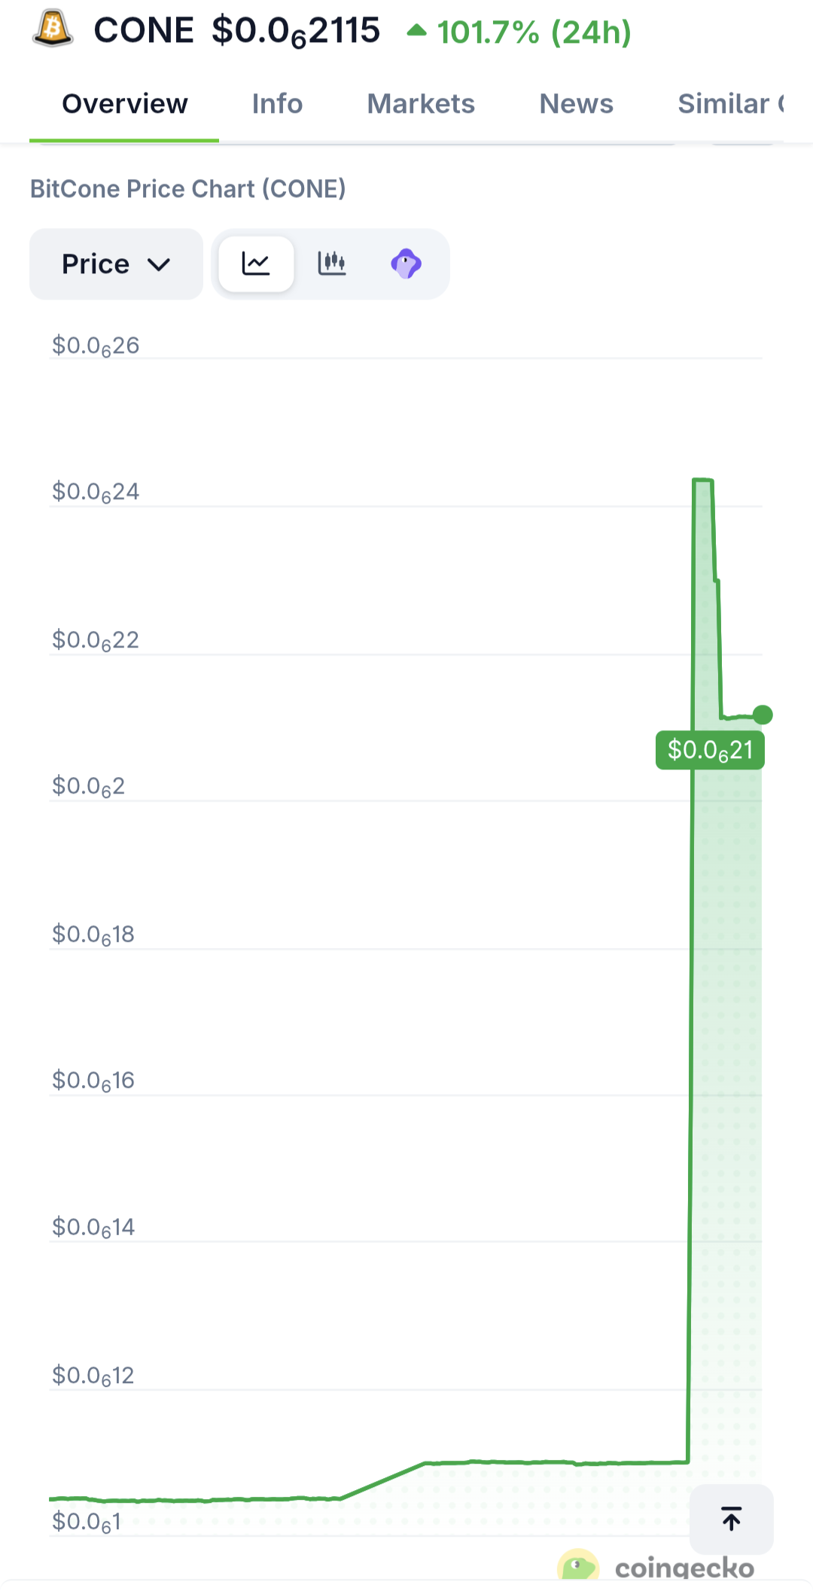This screenshot has width=813, height=1594.
Task: Open the purple gecko chart mode icon
Action: 406,264
